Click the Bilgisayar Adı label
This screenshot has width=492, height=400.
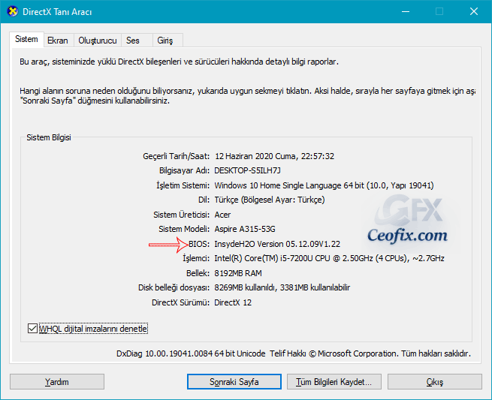184,170
